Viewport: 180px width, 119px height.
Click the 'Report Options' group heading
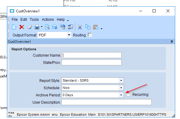click(24, 49)
